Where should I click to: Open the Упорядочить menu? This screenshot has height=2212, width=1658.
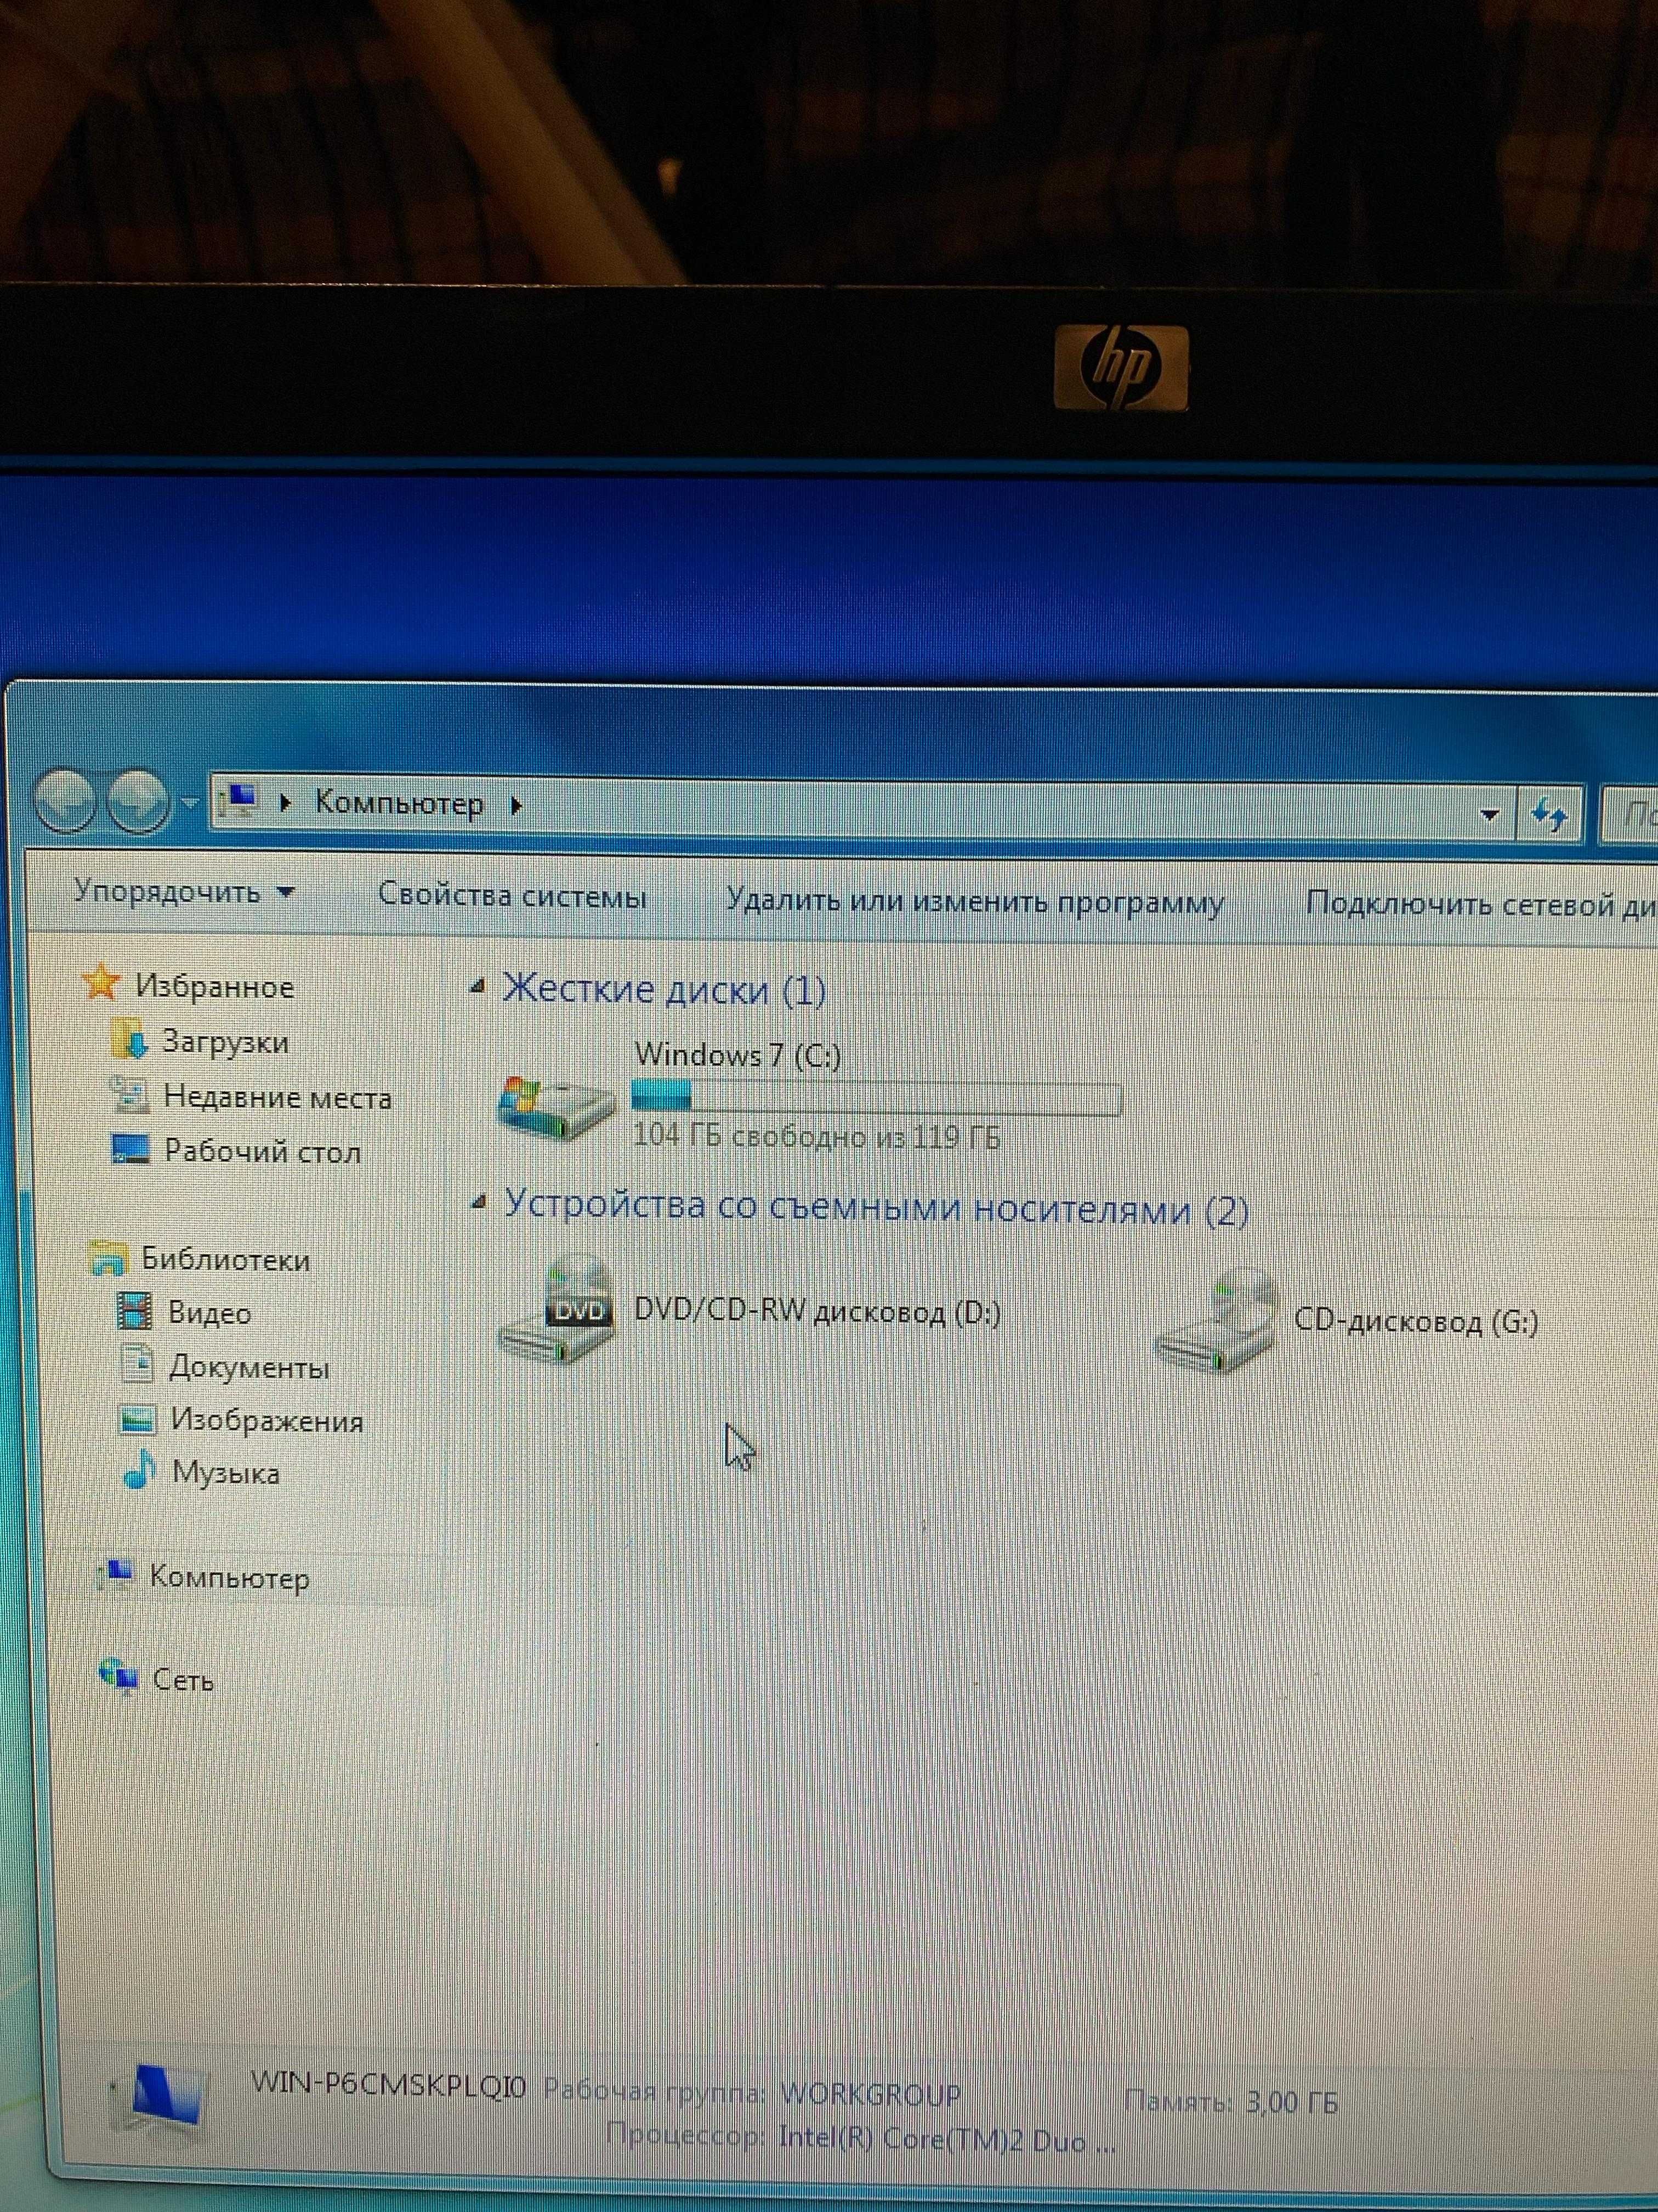coord(184,891)
